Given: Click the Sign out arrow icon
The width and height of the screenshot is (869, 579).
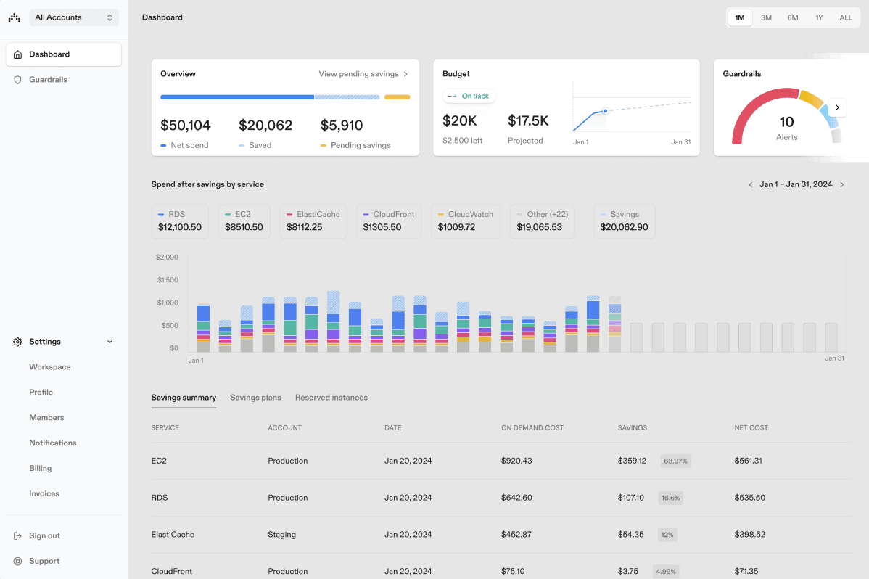Looking at the screenshot, I should coord(17,535).
